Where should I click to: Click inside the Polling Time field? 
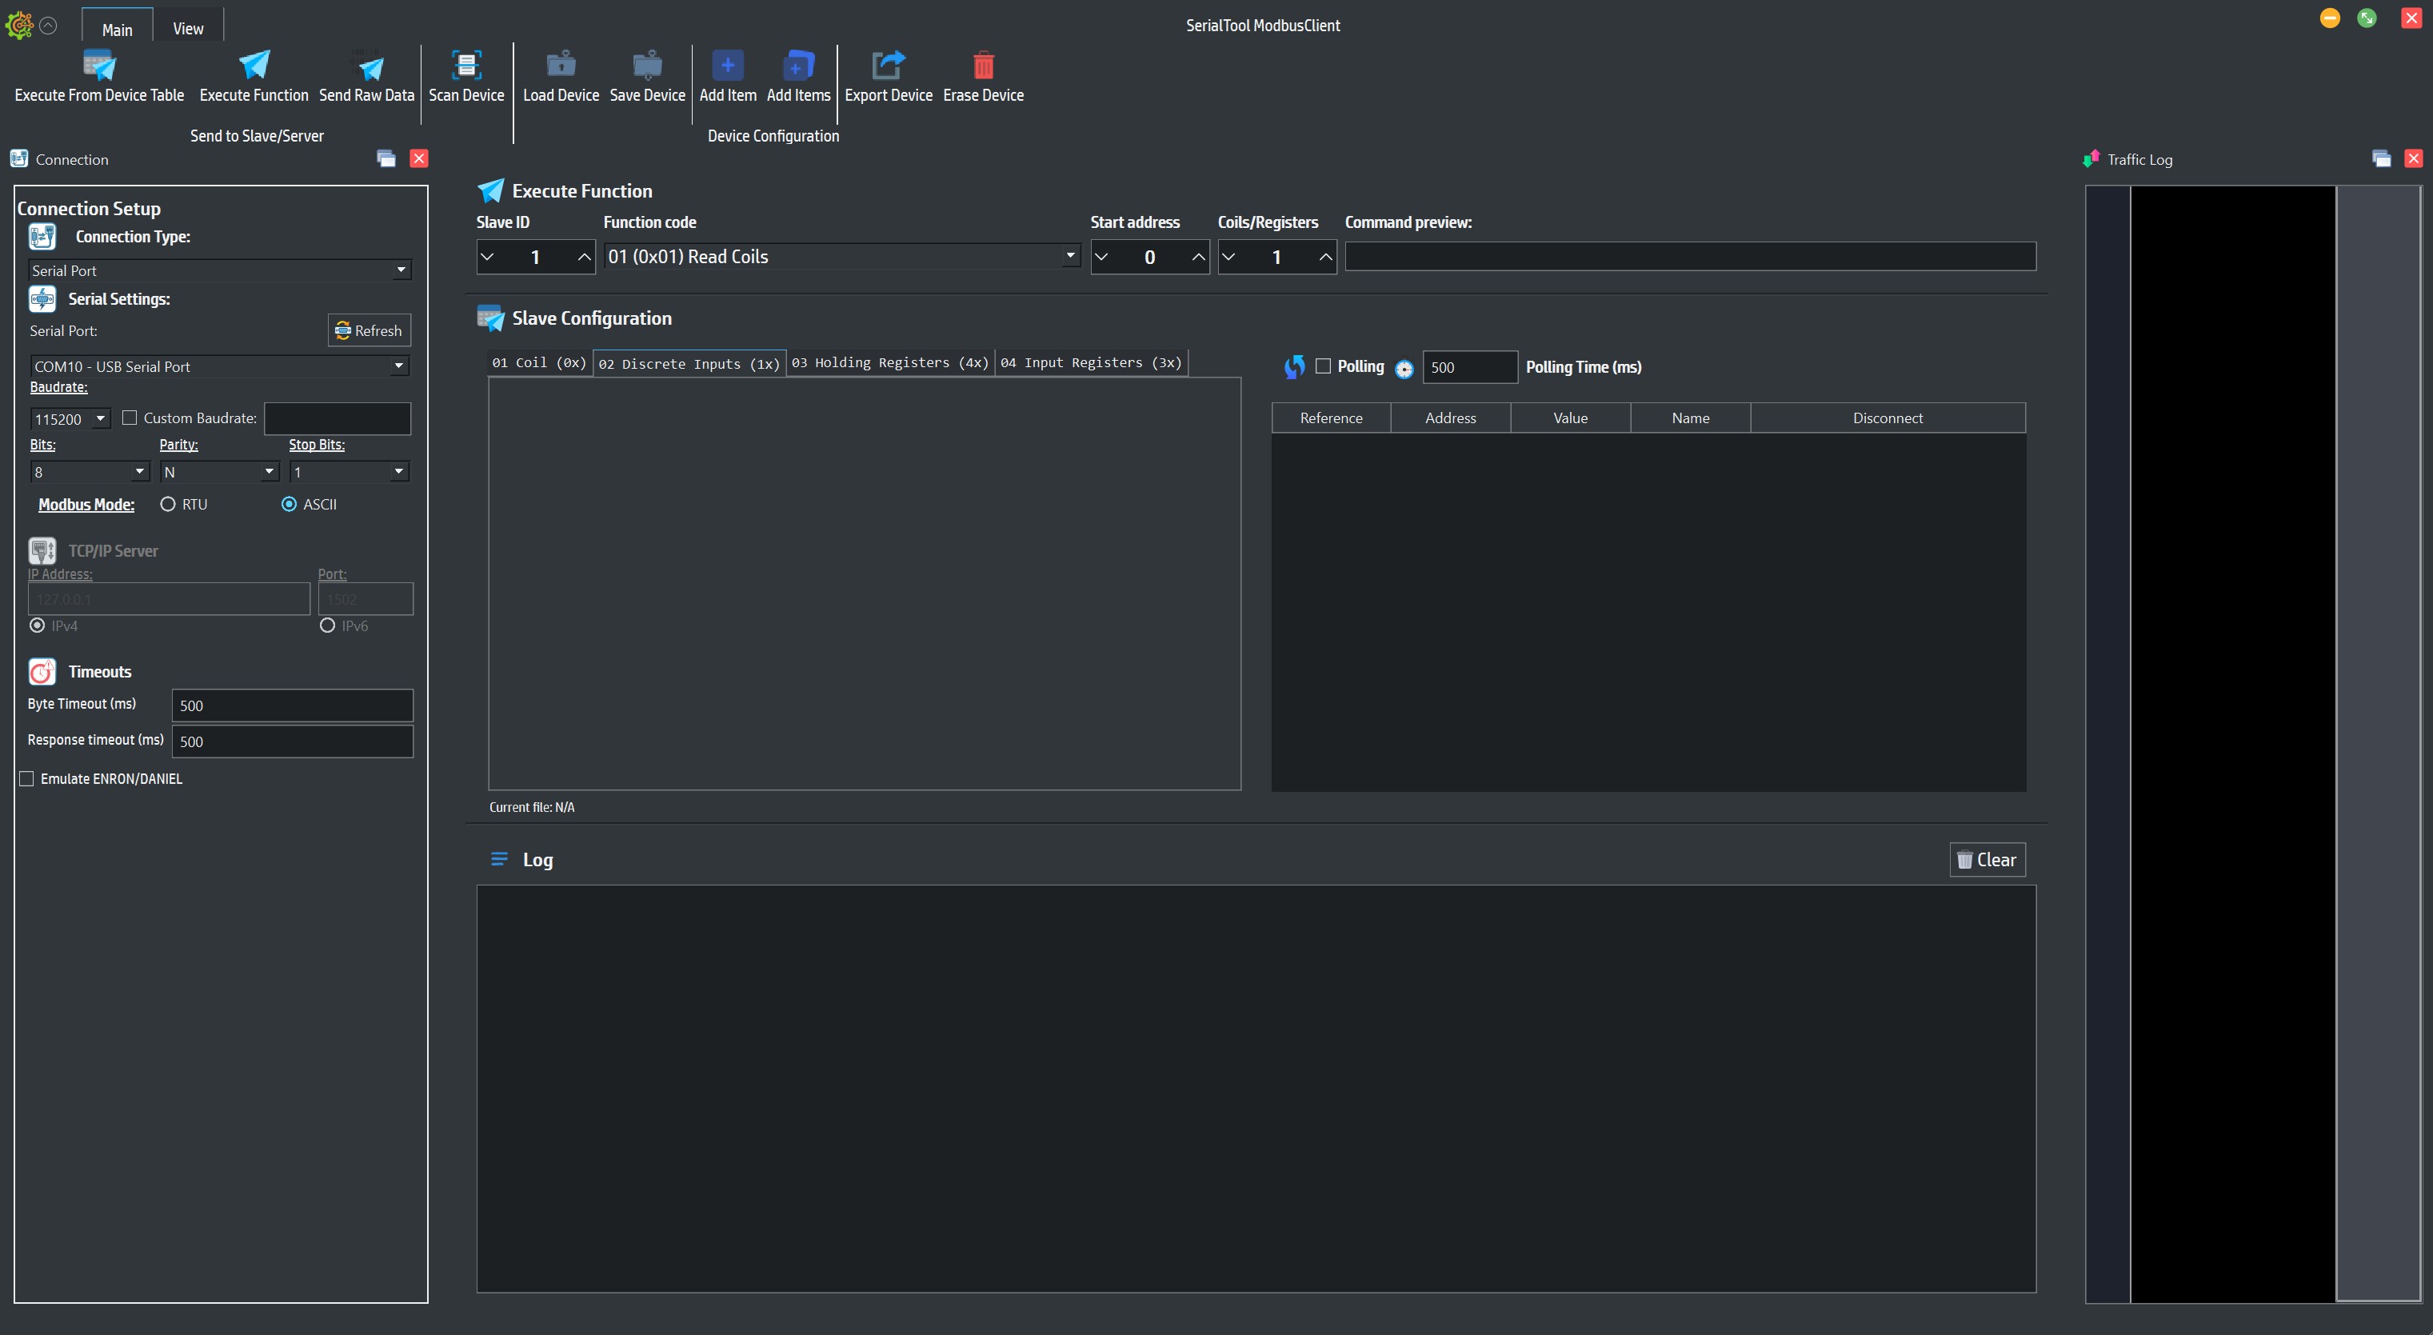pyautogui.click(x=1469, y=367)
